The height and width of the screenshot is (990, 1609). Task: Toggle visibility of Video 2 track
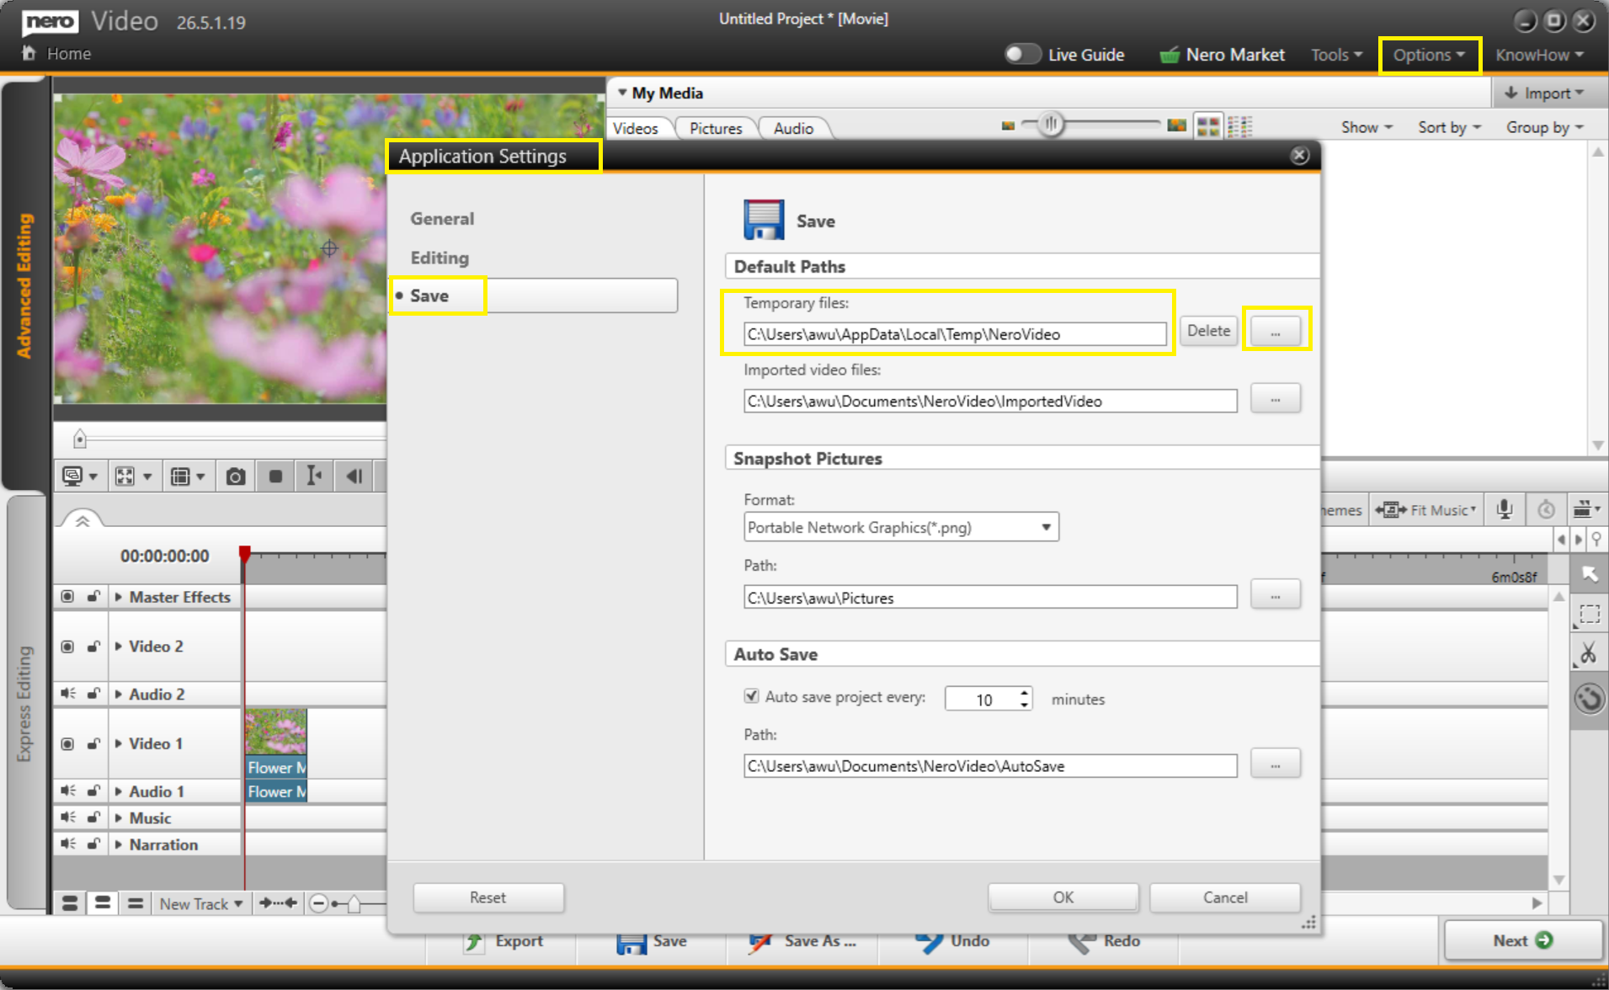pyautogui.click(x=67, y=647)
